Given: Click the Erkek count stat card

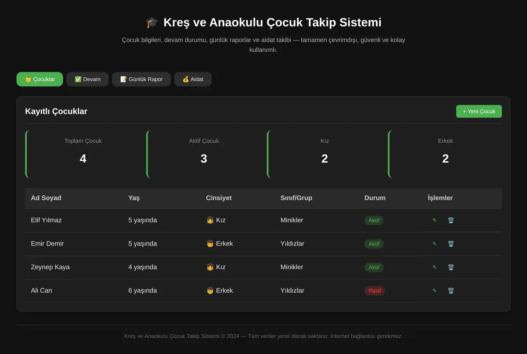Looking at the screenshot, I should (x=445, y=154).
